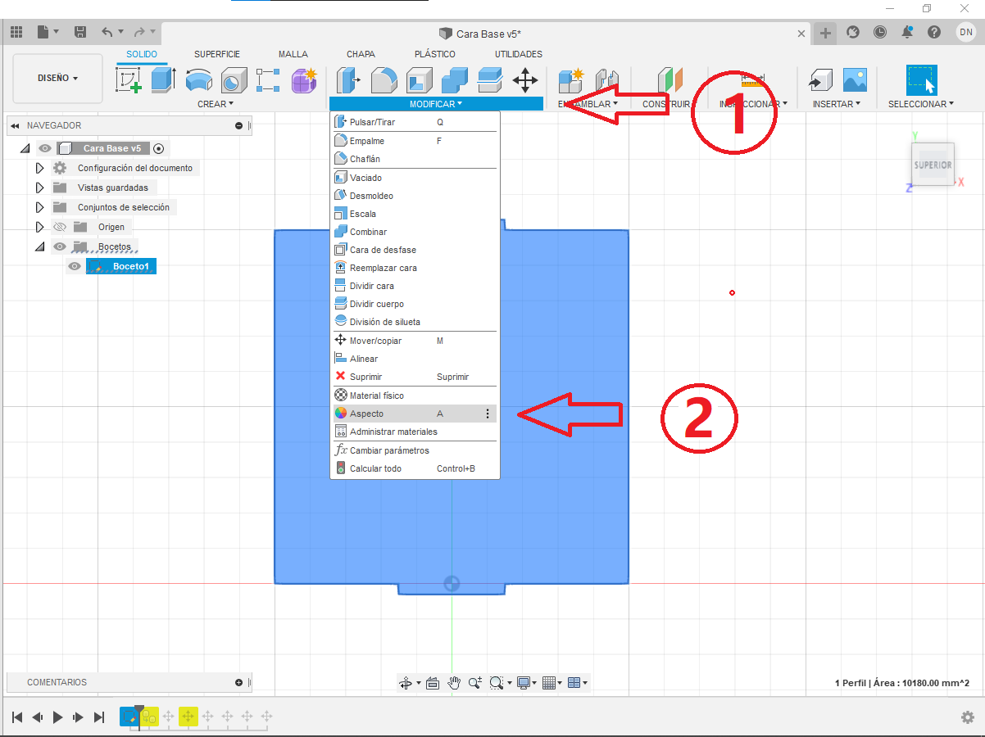Choose Cambiar parámetros from the menu
Viewport: 985px width, 737px height.
point(415,450)
